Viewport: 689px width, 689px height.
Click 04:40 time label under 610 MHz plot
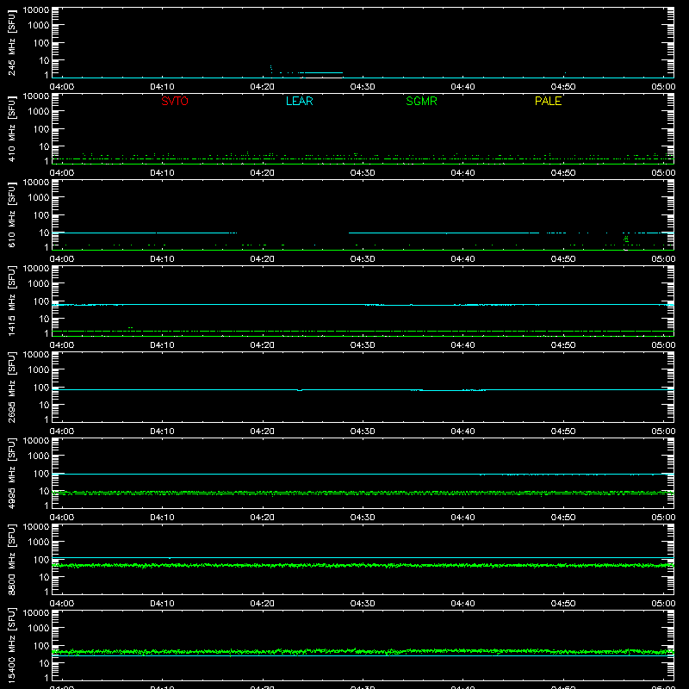tap(462, 259)
